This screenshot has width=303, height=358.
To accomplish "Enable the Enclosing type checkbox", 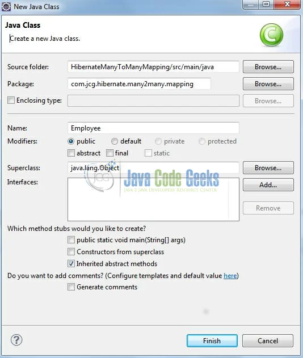I will 11,100.
